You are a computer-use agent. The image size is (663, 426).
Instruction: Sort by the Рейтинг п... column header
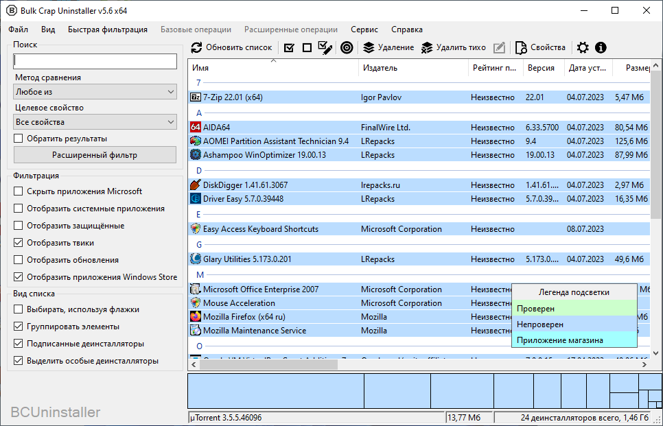[496, 68]
